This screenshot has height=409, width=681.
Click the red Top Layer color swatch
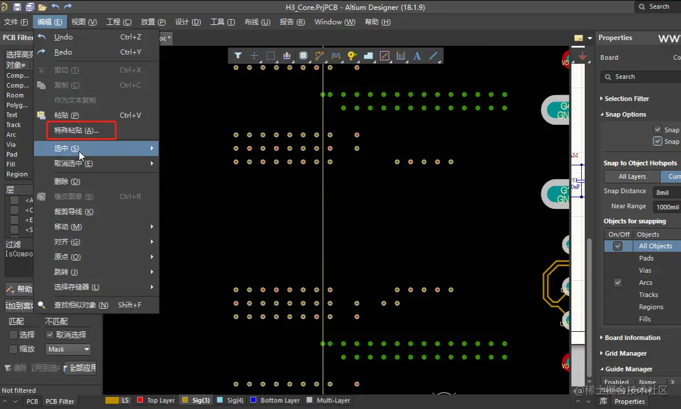tap(140, 400)
